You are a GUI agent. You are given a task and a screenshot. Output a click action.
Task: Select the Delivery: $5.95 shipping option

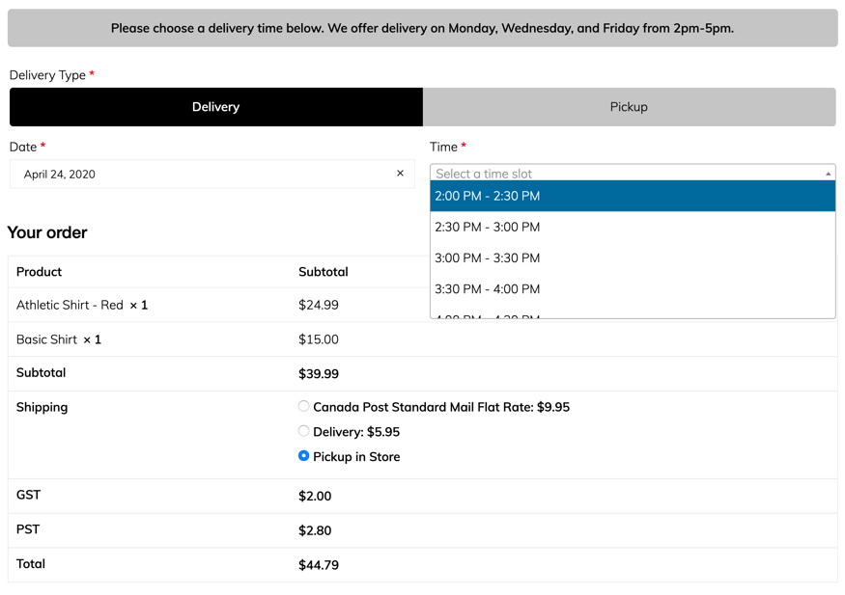point(303,431)
